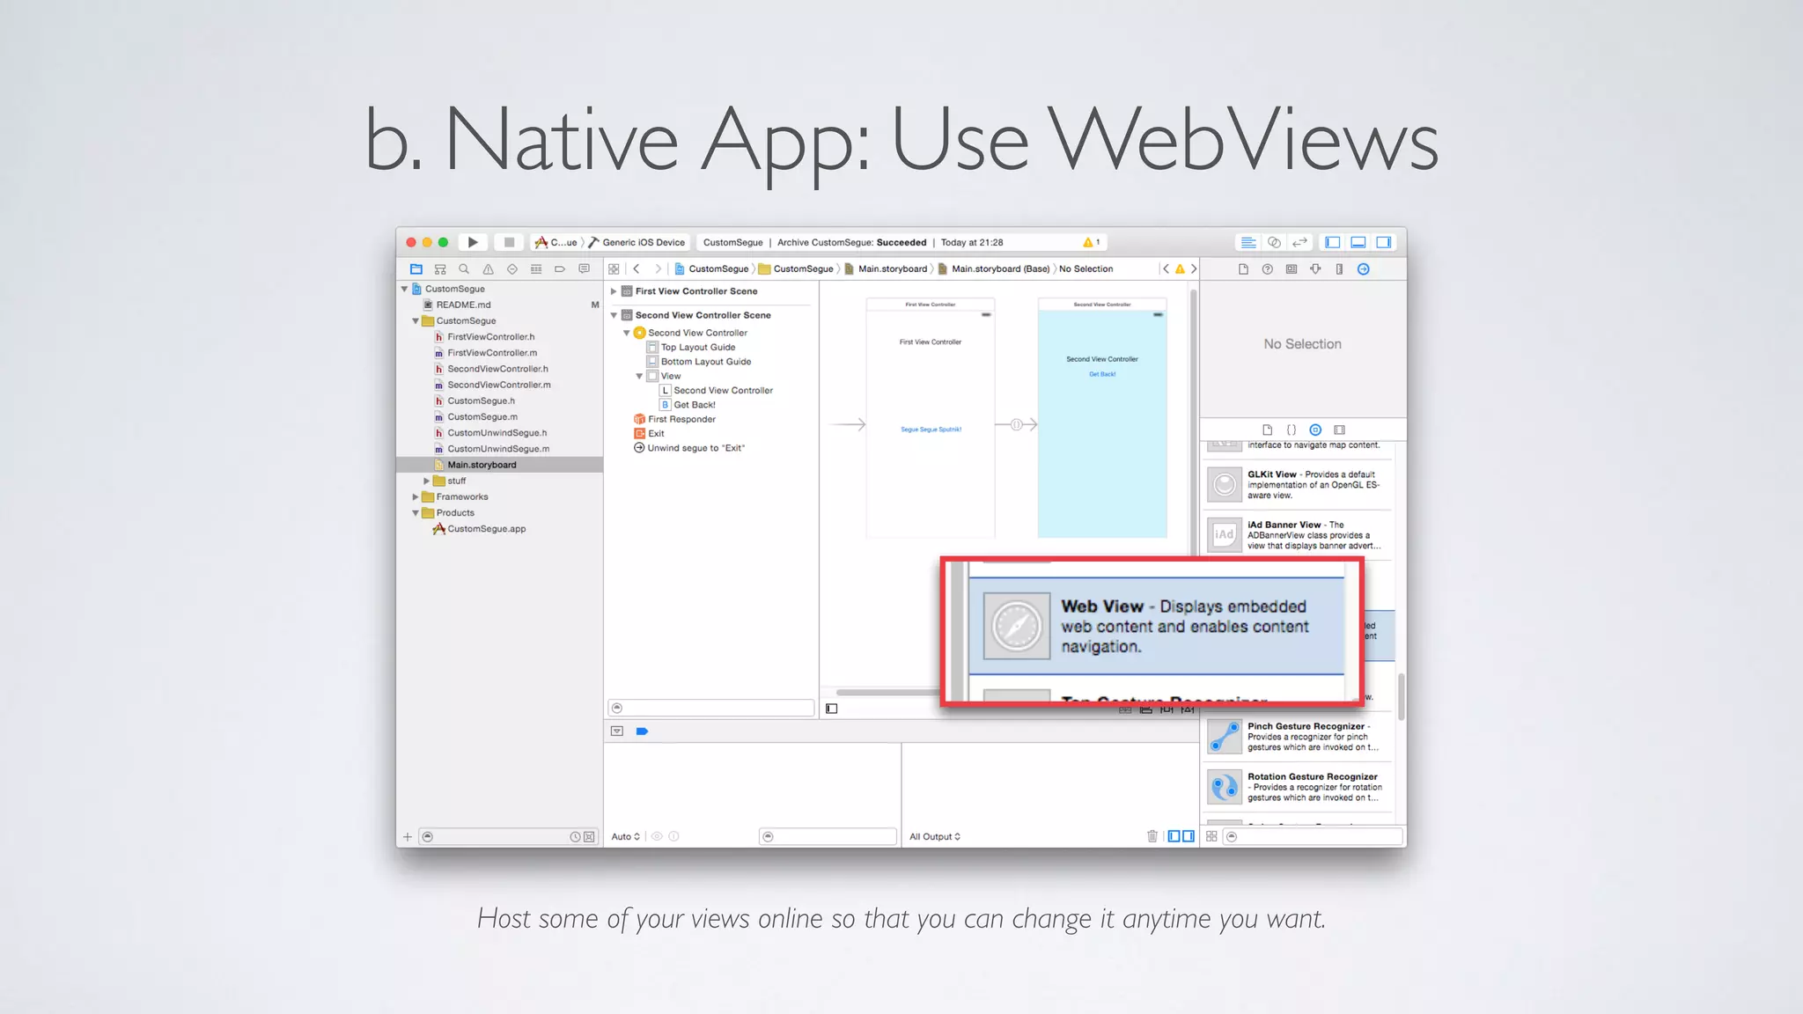Open the Debug navigator
The width and height of the screenshot is (1803, 1014).
click(x=536, y=269)
